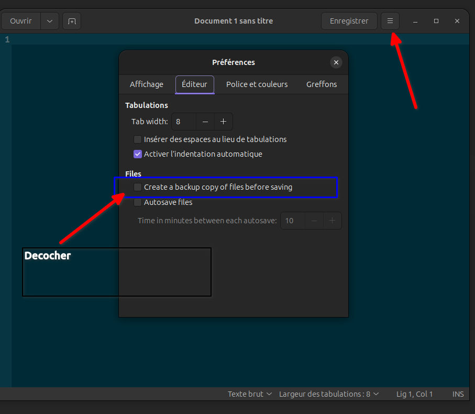Click the autosave minutes field showing 10
Image resolution: width=475 pixels, height=414 pixels.
tap(293, 221)
